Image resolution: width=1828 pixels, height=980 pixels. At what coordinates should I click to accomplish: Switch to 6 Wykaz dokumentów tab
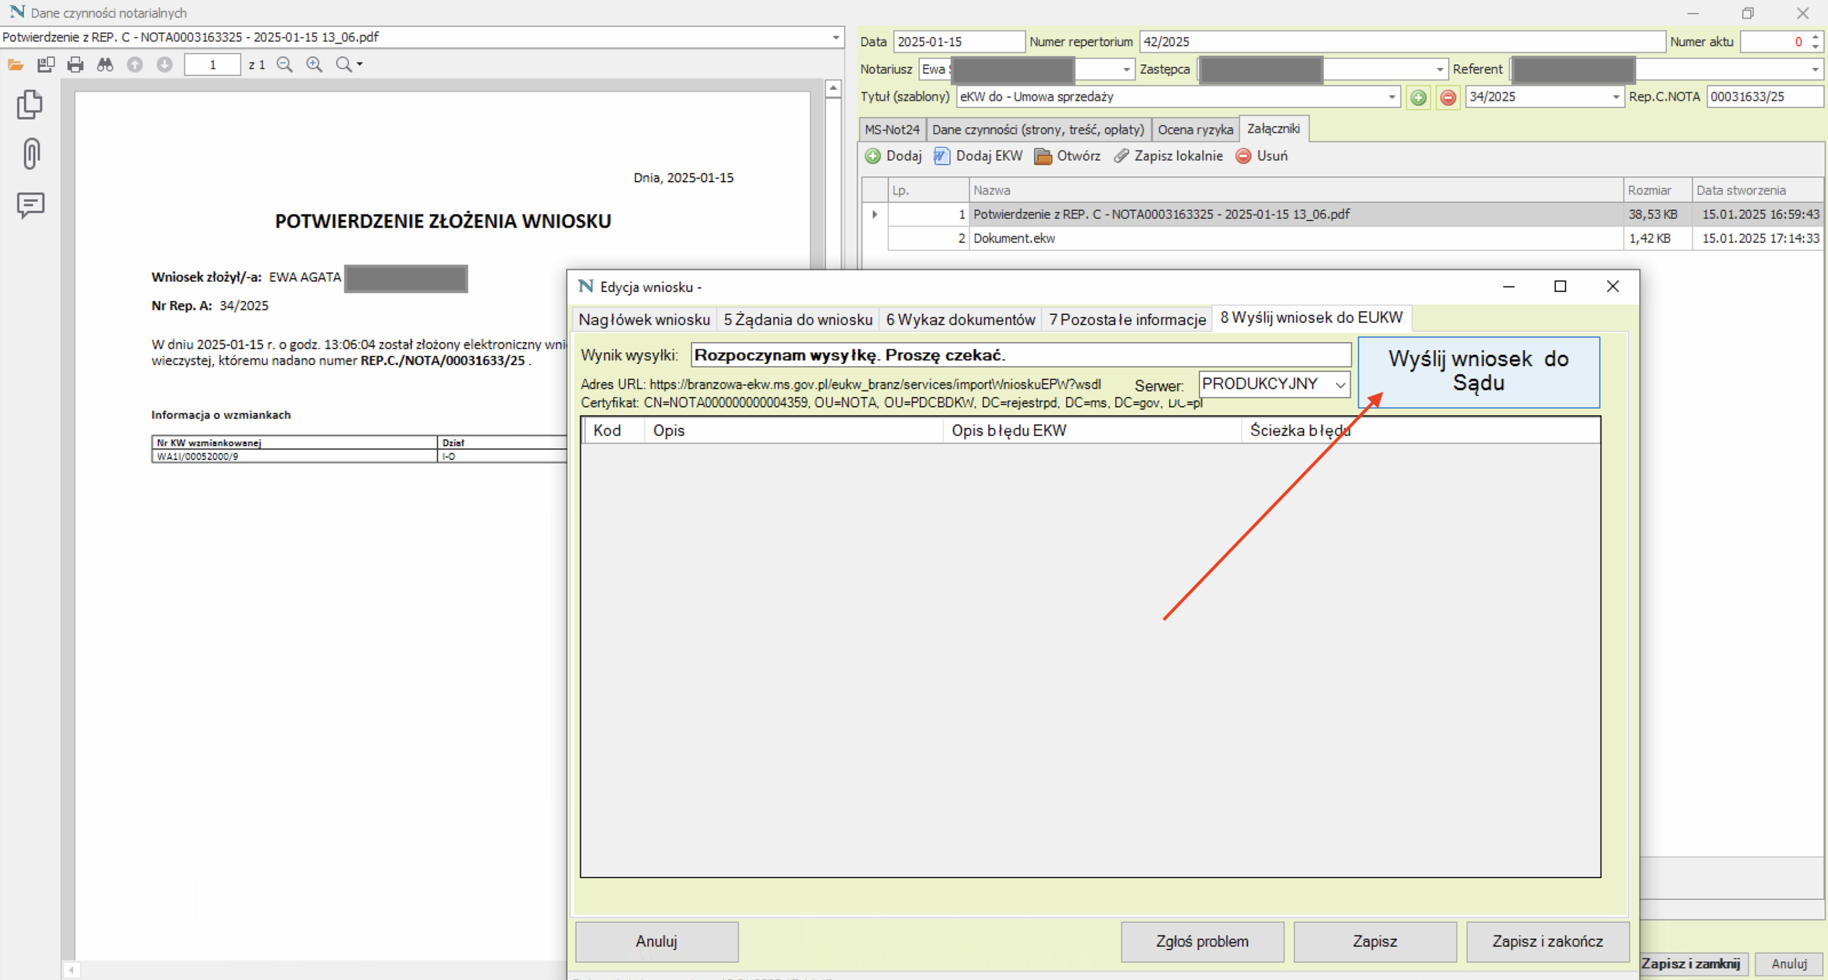(x=960, y=320)
